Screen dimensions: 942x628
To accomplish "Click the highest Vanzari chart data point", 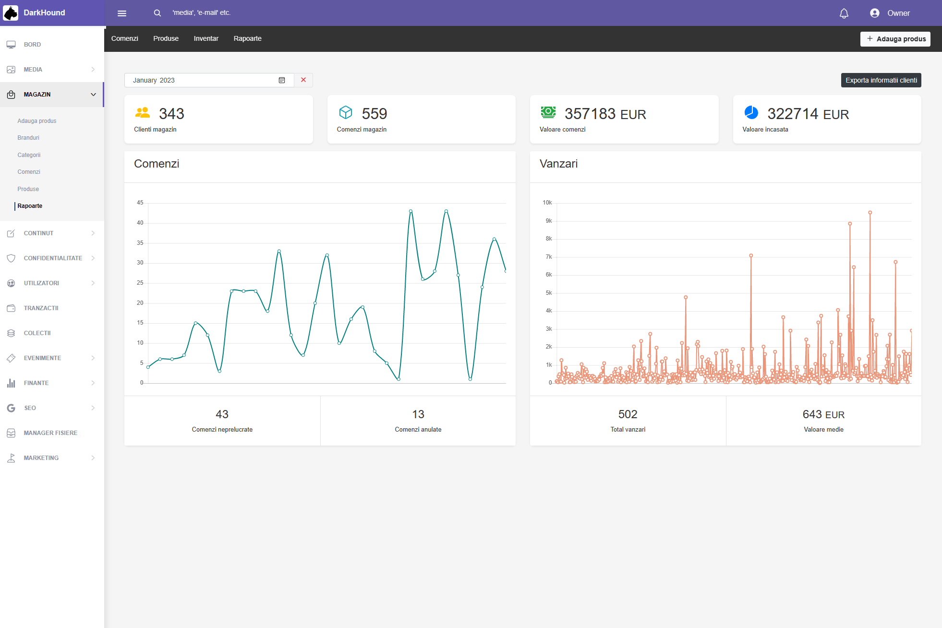I will click(870, 212).
